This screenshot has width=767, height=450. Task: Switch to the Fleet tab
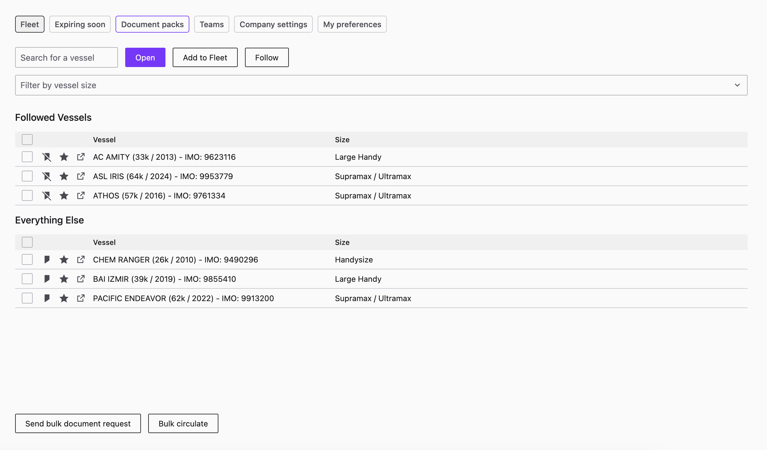point(30,24)
